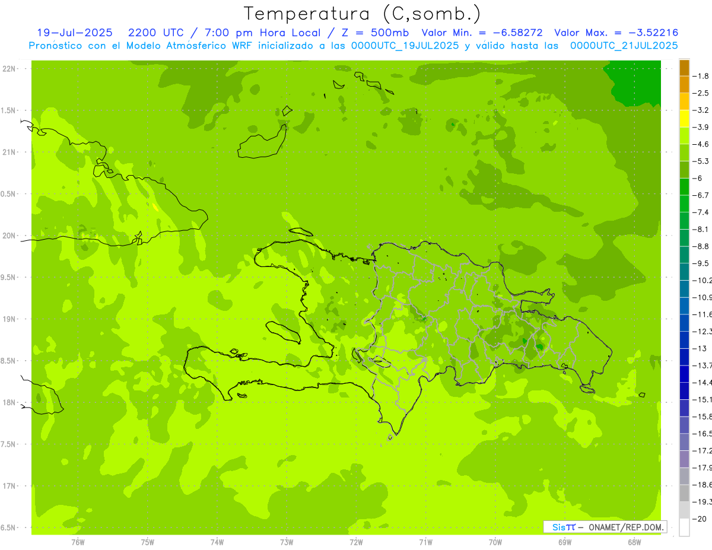The width and height of the screenshot is (712, 550).
Task: Click the "Temperatura (C,somb.)" title
Action: point(363,13)
